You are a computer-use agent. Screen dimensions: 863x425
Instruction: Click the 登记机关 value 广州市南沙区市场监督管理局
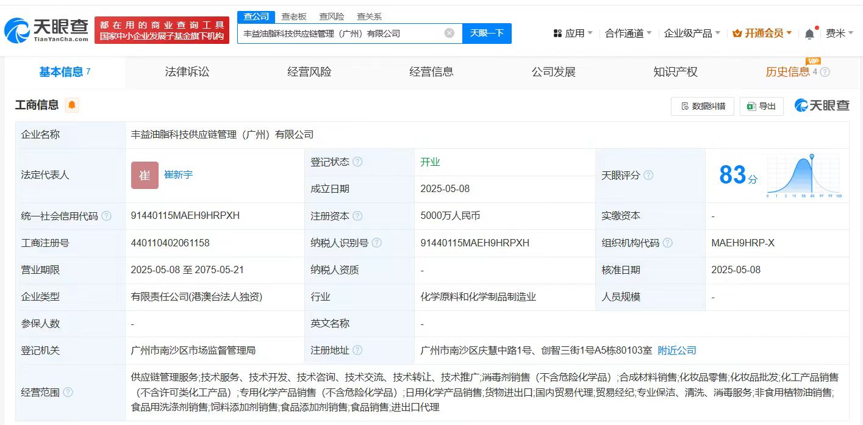tap(193, 351)
